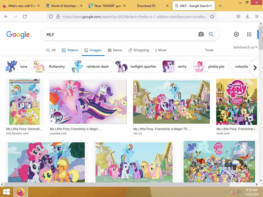This screenshot has height=197, width=263.
Task: Go forward using the browser forward arrow
Action: (15, 16)
